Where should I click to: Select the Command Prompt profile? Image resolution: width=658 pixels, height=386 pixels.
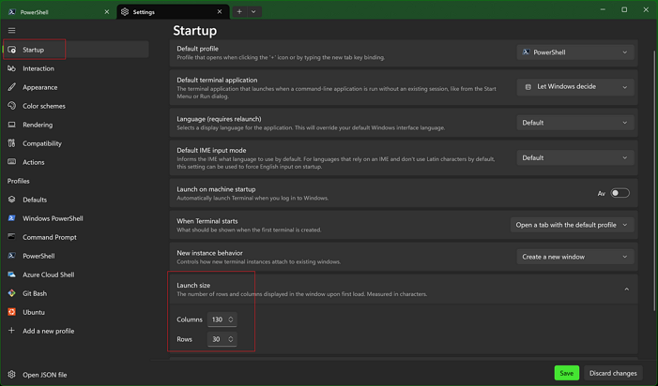click(75, 237)
